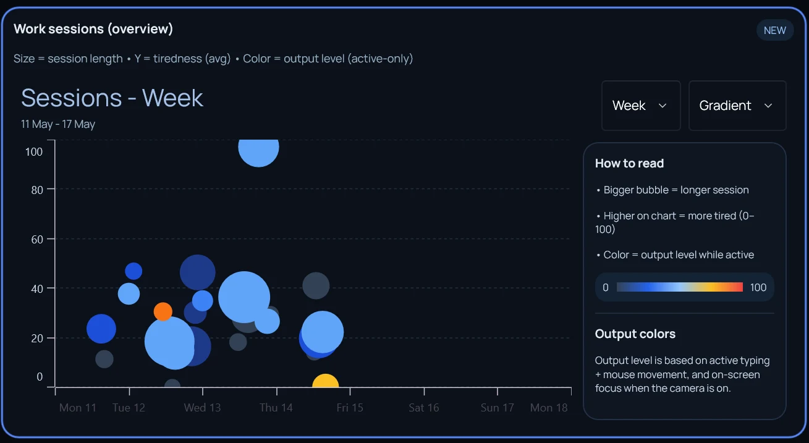
Task: Click the 'Tue 12' axis label
Action: [129, 408]
